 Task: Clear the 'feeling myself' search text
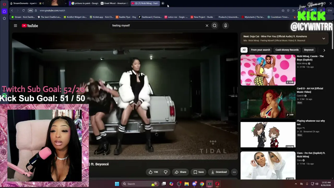click(207, 26)
